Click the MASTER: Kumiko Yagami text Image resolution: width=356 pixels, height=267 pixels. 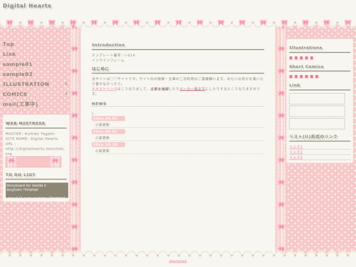pyautogui.click(x=30, y=134)
